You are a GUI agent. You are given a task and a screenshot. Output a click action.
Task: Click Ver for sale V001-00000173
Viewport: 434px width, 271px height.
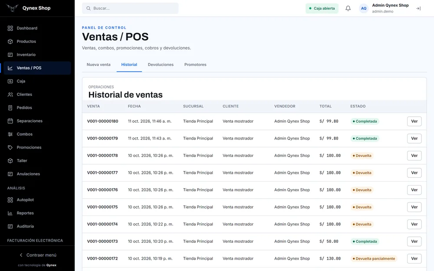click(x=414, y=242)
